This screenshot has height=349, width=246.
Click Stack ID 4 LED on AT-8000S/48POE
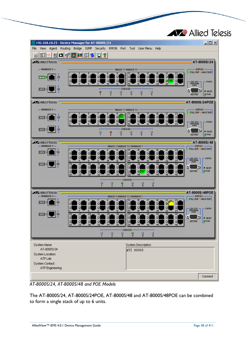click(x=133, y=233)
